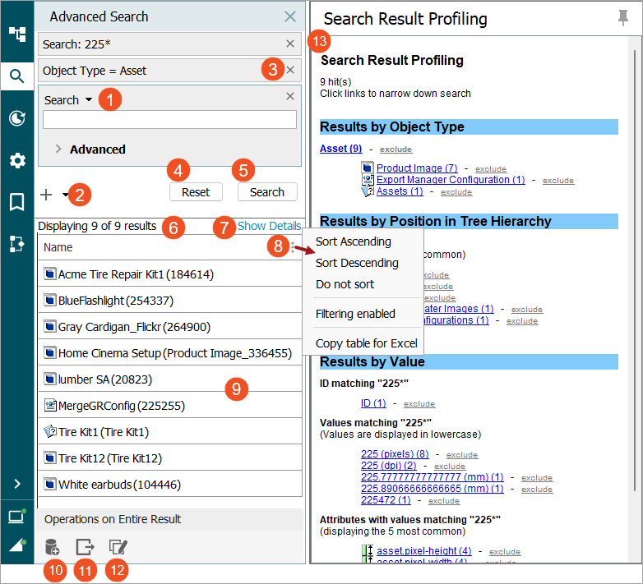Click the add to collection database icon
643x584 pixels.
point(52,547)
